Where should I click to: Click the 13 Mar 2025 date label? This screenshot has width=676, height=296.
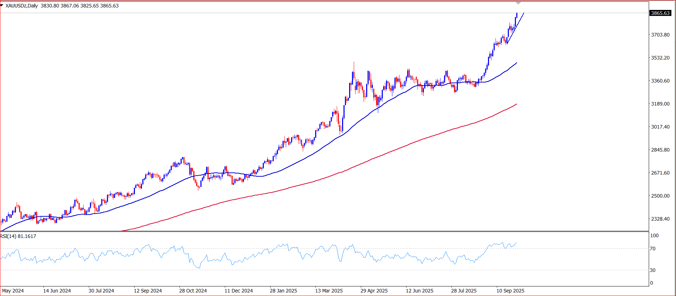329,291
